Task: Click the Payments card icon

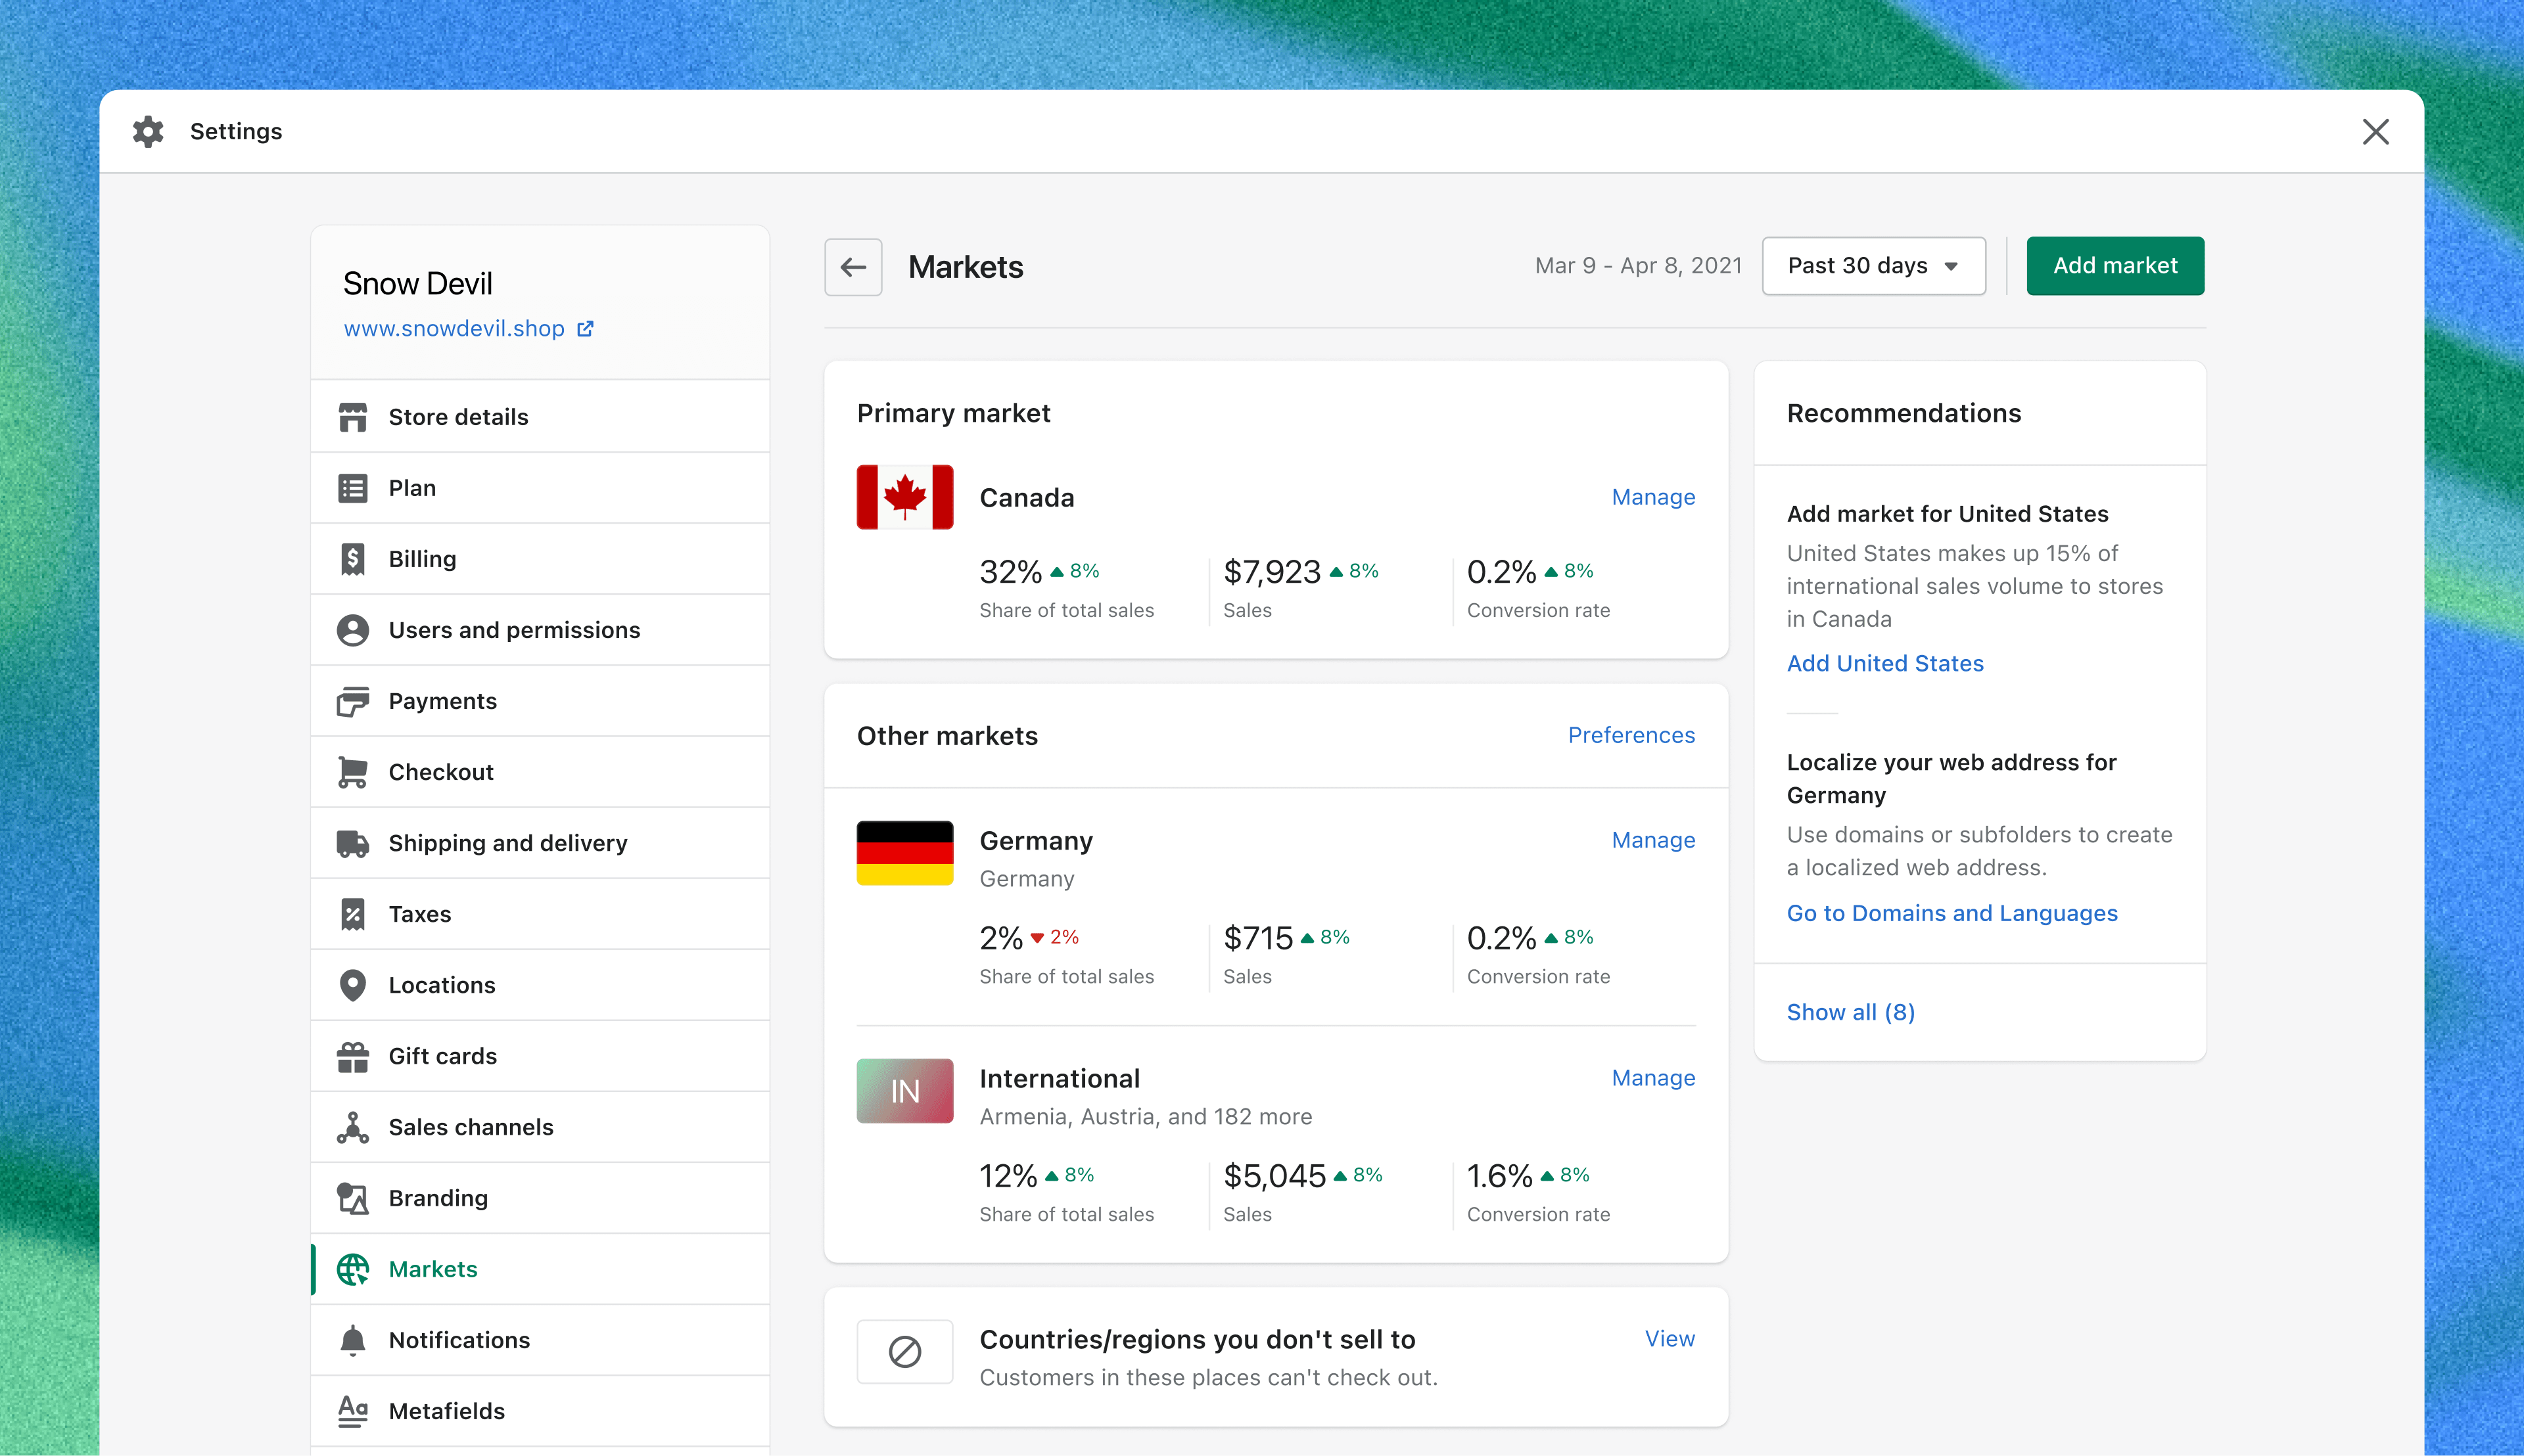Action: [352, 701]
